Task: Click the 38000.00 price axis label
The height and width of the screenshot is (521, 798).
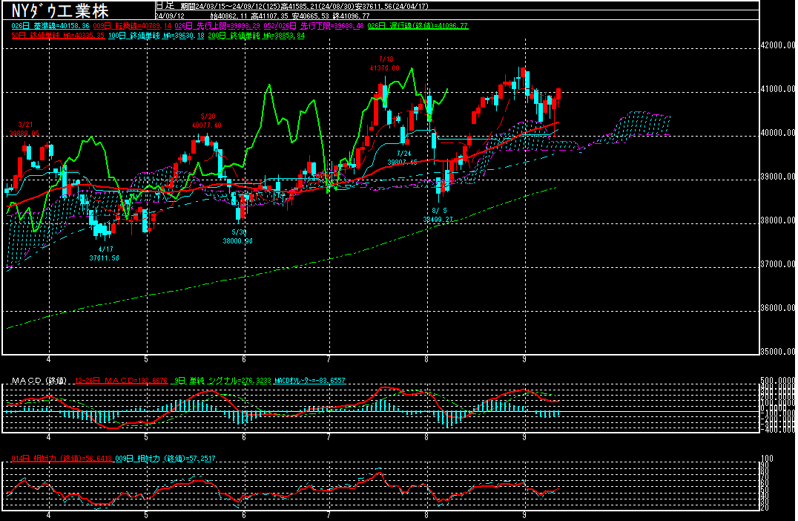Action: [778, 220]
